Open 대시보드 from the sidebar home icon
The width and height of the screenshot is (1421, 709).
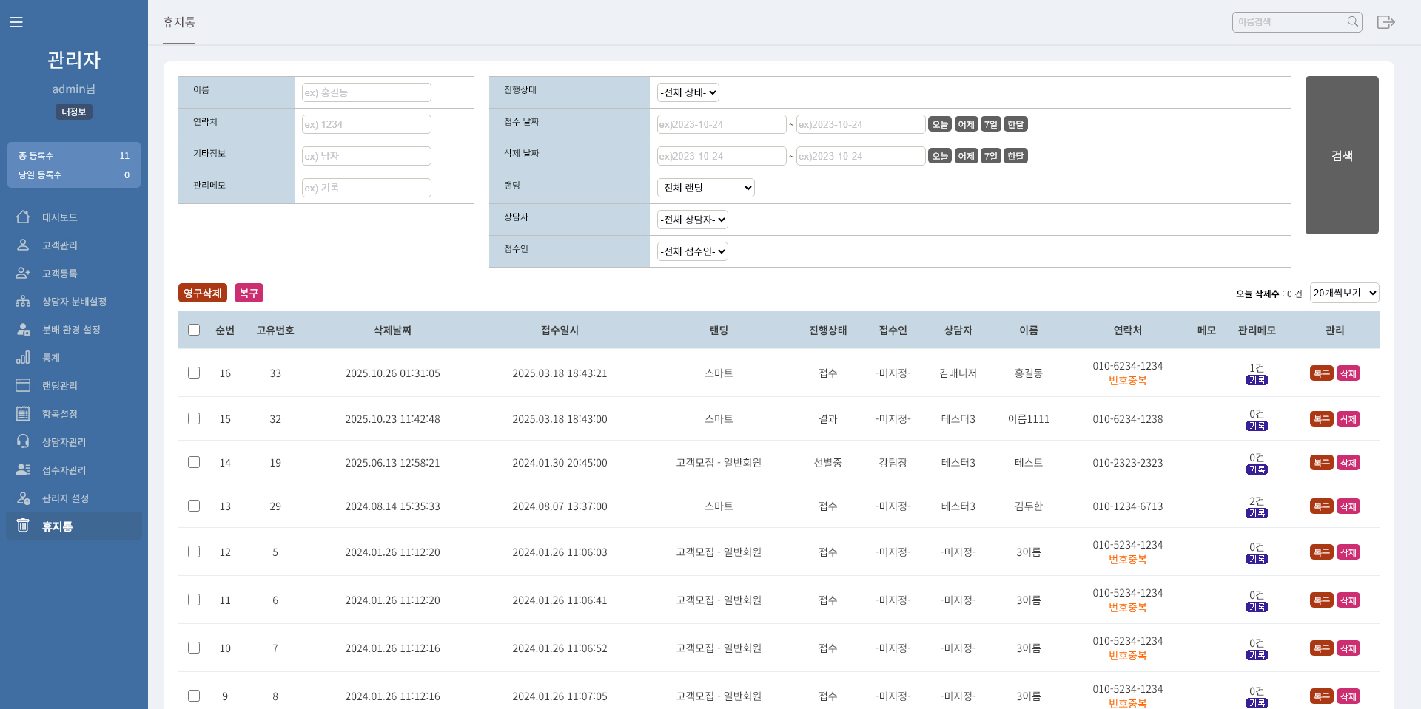pyautogui.click(x=23, y=217)
